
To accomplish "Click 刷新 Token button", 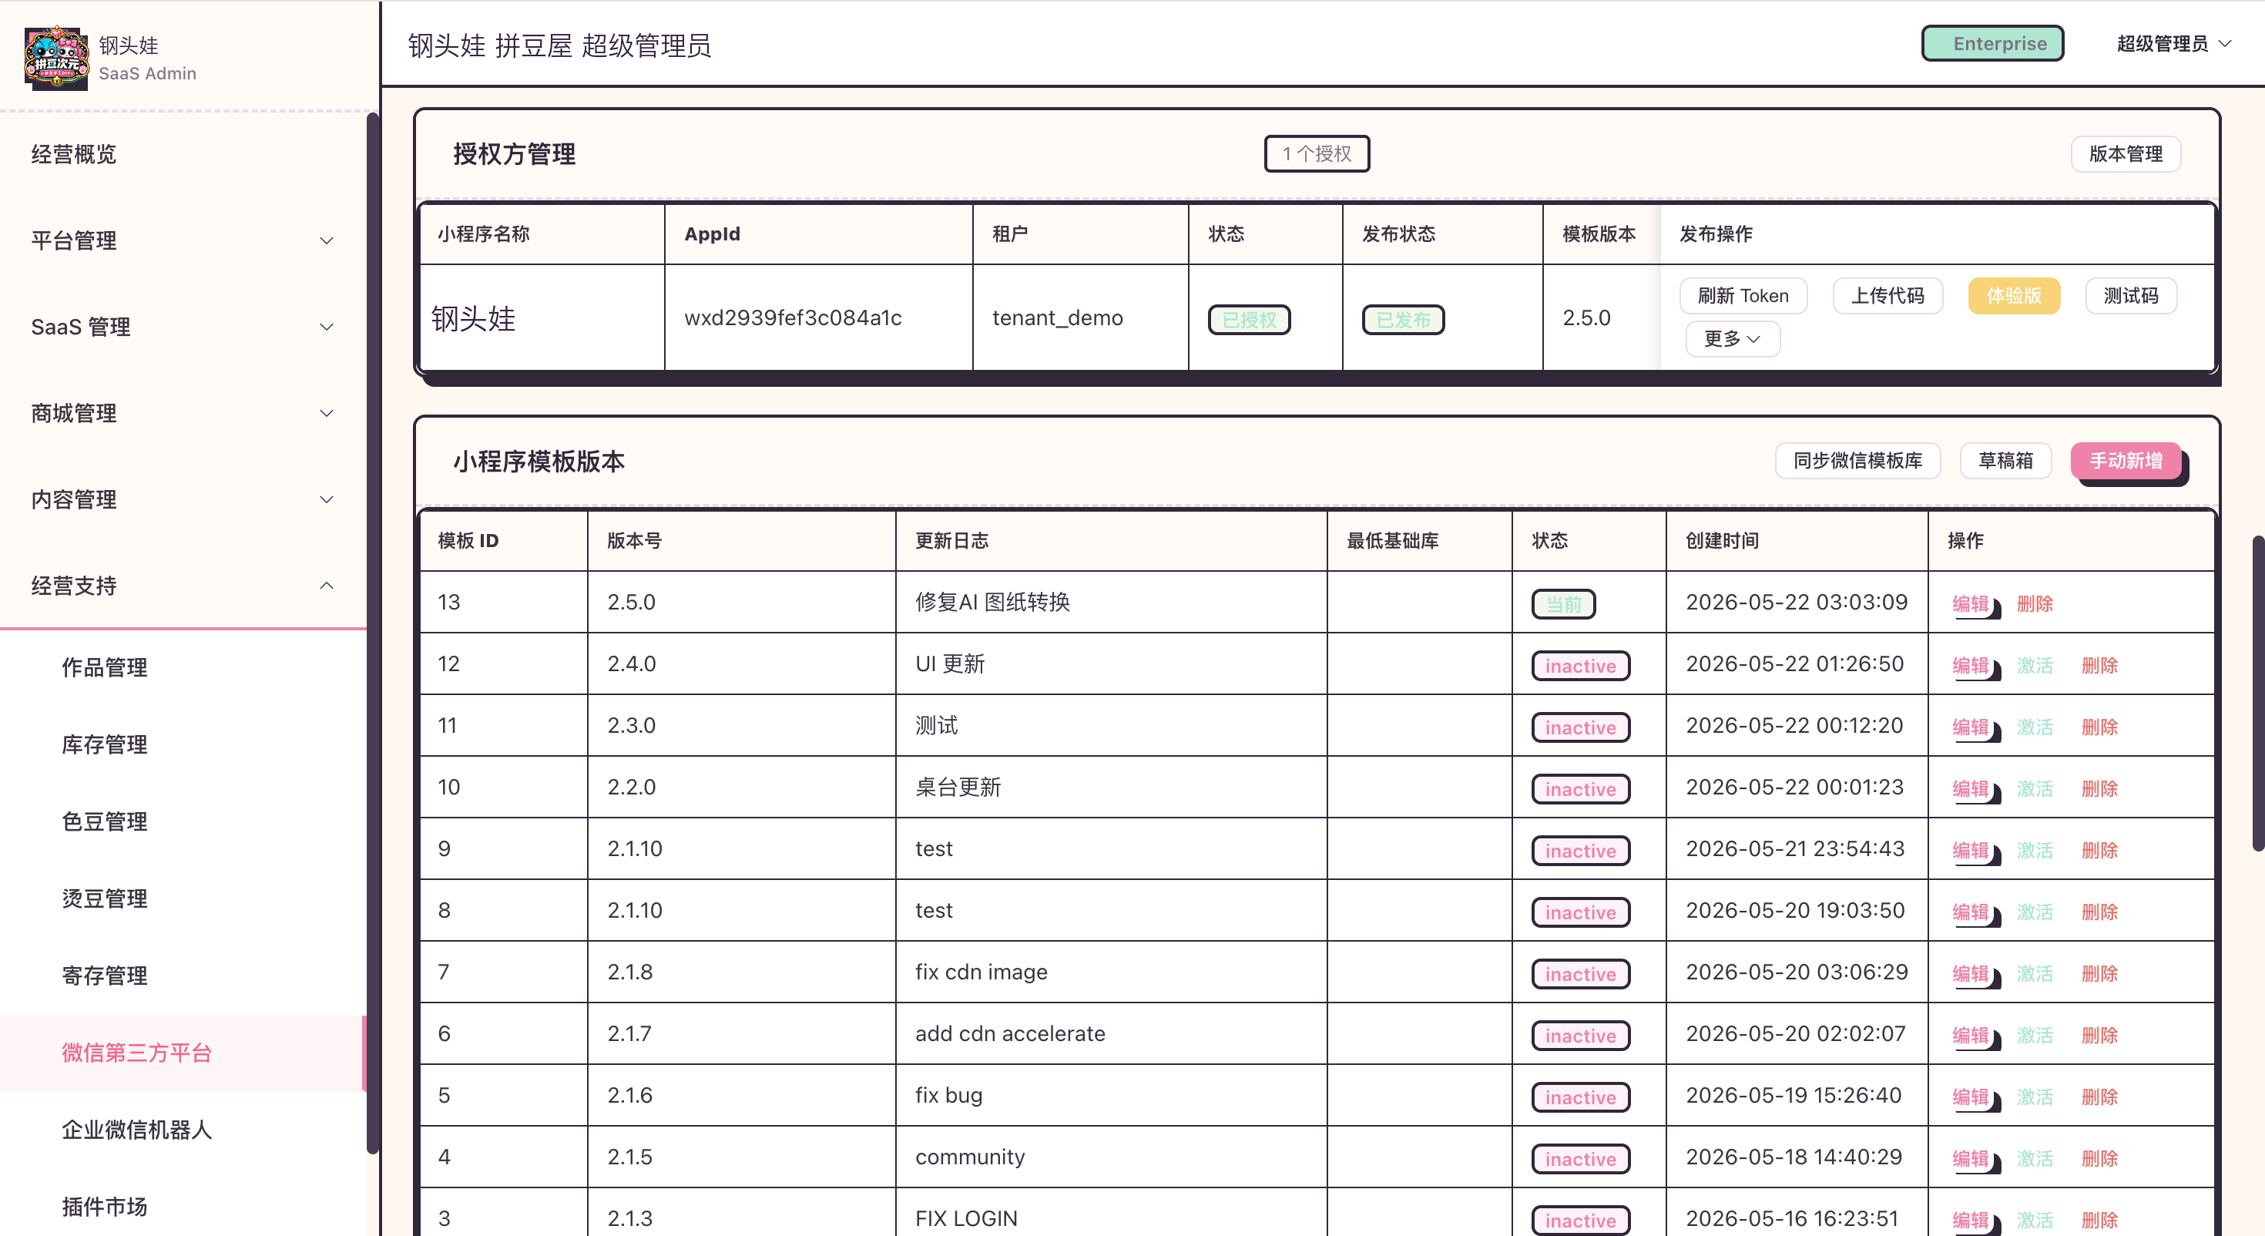I will pos(1743,296).
